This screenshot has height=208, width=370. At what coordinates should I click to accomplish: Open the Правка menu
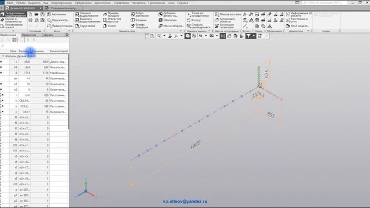click(x=21, y=3)
